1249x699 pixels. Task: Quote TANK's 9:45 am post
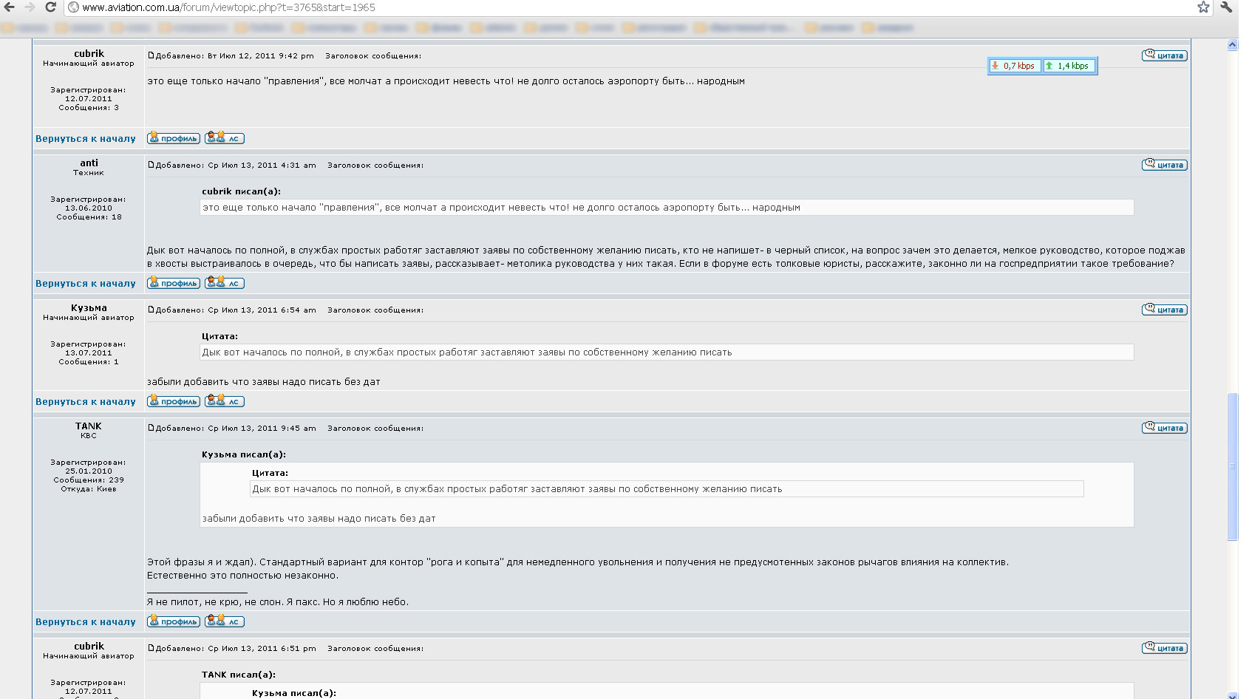(x=1164, y=428)
